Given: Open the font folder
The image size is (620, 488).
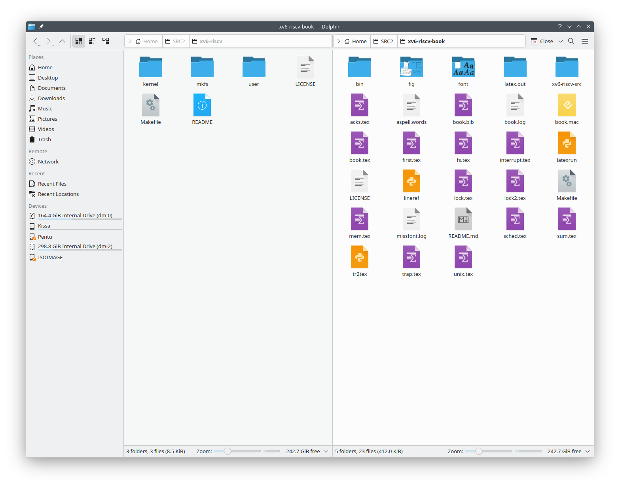Looking at the screenshot, I should click(463, 68).
